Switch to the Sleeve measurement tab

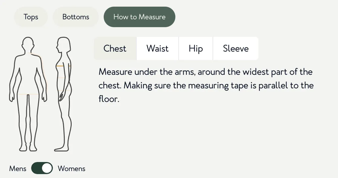236,49
